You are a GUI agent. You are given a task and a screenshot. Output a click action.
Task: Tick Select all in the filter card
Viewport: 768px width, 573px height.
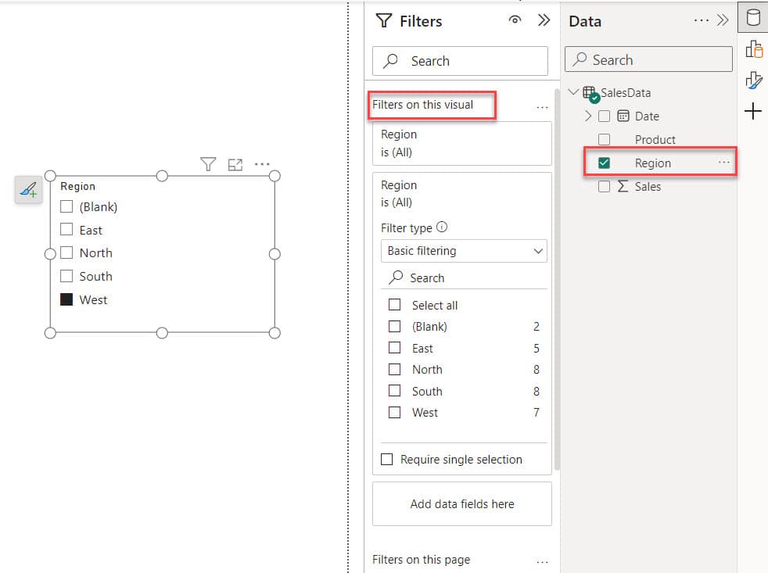(x=394, y=305)
